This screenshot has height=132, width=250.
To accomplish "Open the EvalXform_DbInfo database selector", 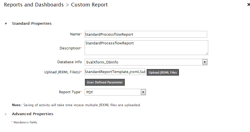I will point(143,62).
